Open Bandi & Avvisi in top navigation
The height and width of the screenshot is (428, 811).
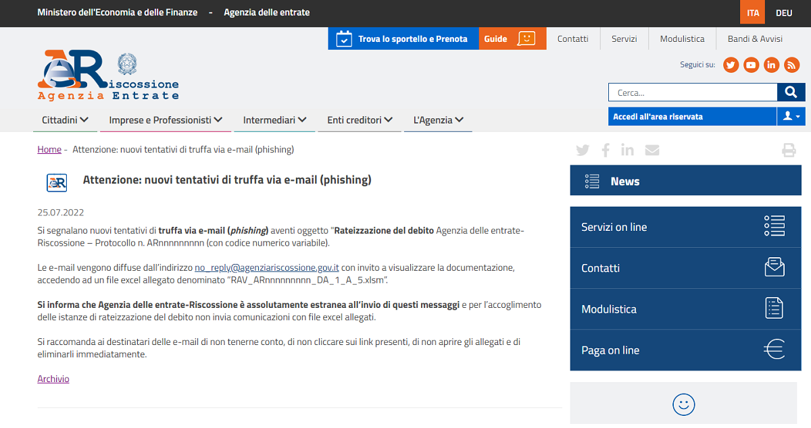755,38
